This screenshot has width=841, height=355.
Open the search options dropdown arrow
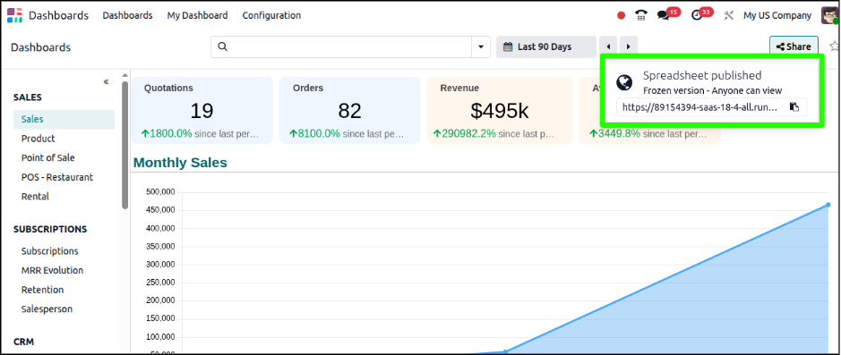pos(481,47)
